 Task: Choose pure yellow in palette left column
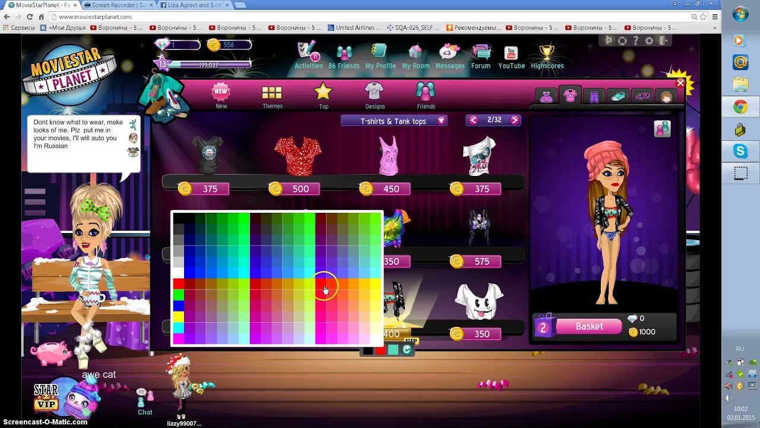[x=178, y=317]
